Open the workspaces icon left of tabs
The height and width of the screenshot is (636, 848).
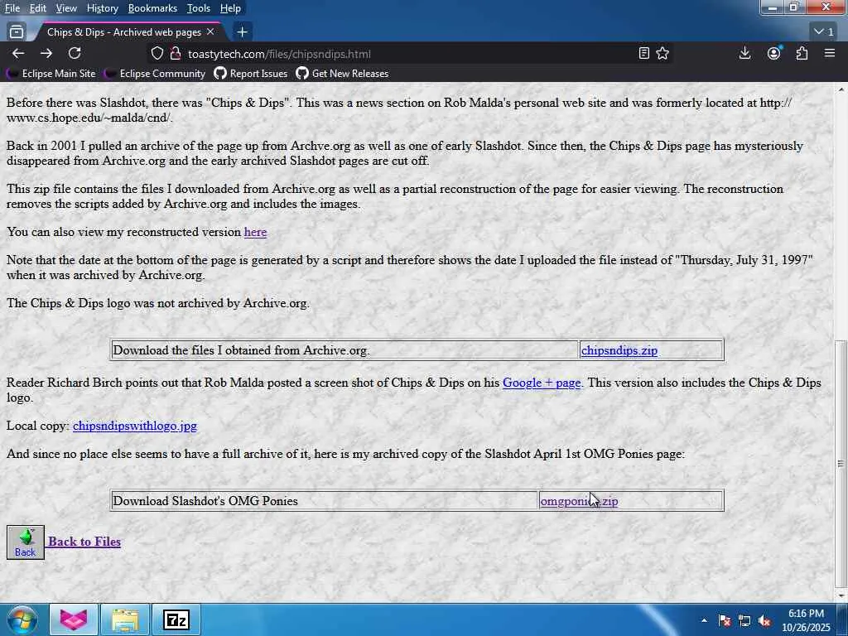pyautogui.click(x=17, y=32)
